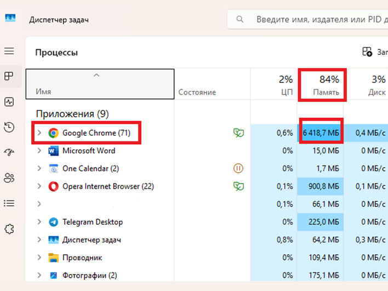Click the search magnifier icon
This screenshot has width=388, height=291.
(239, 19)
